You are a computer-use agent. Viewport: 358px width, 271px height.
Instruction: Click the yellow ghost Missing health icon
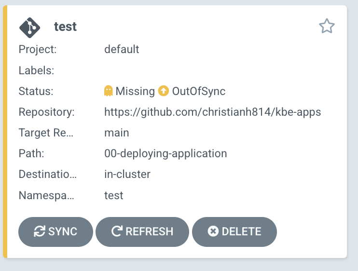(109, 91)
